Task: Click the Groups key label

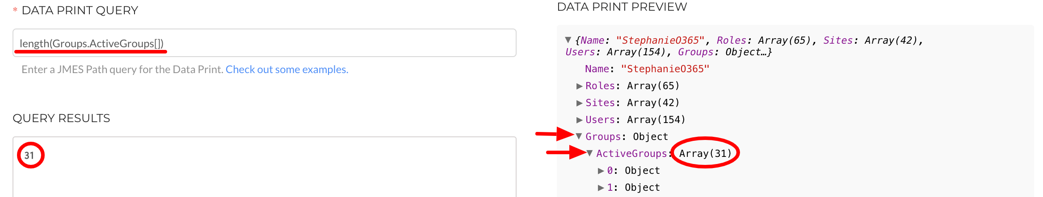Action: [603, 136]
